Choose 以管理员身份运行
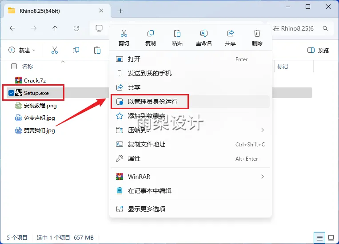339x244 pixels. 190,102
